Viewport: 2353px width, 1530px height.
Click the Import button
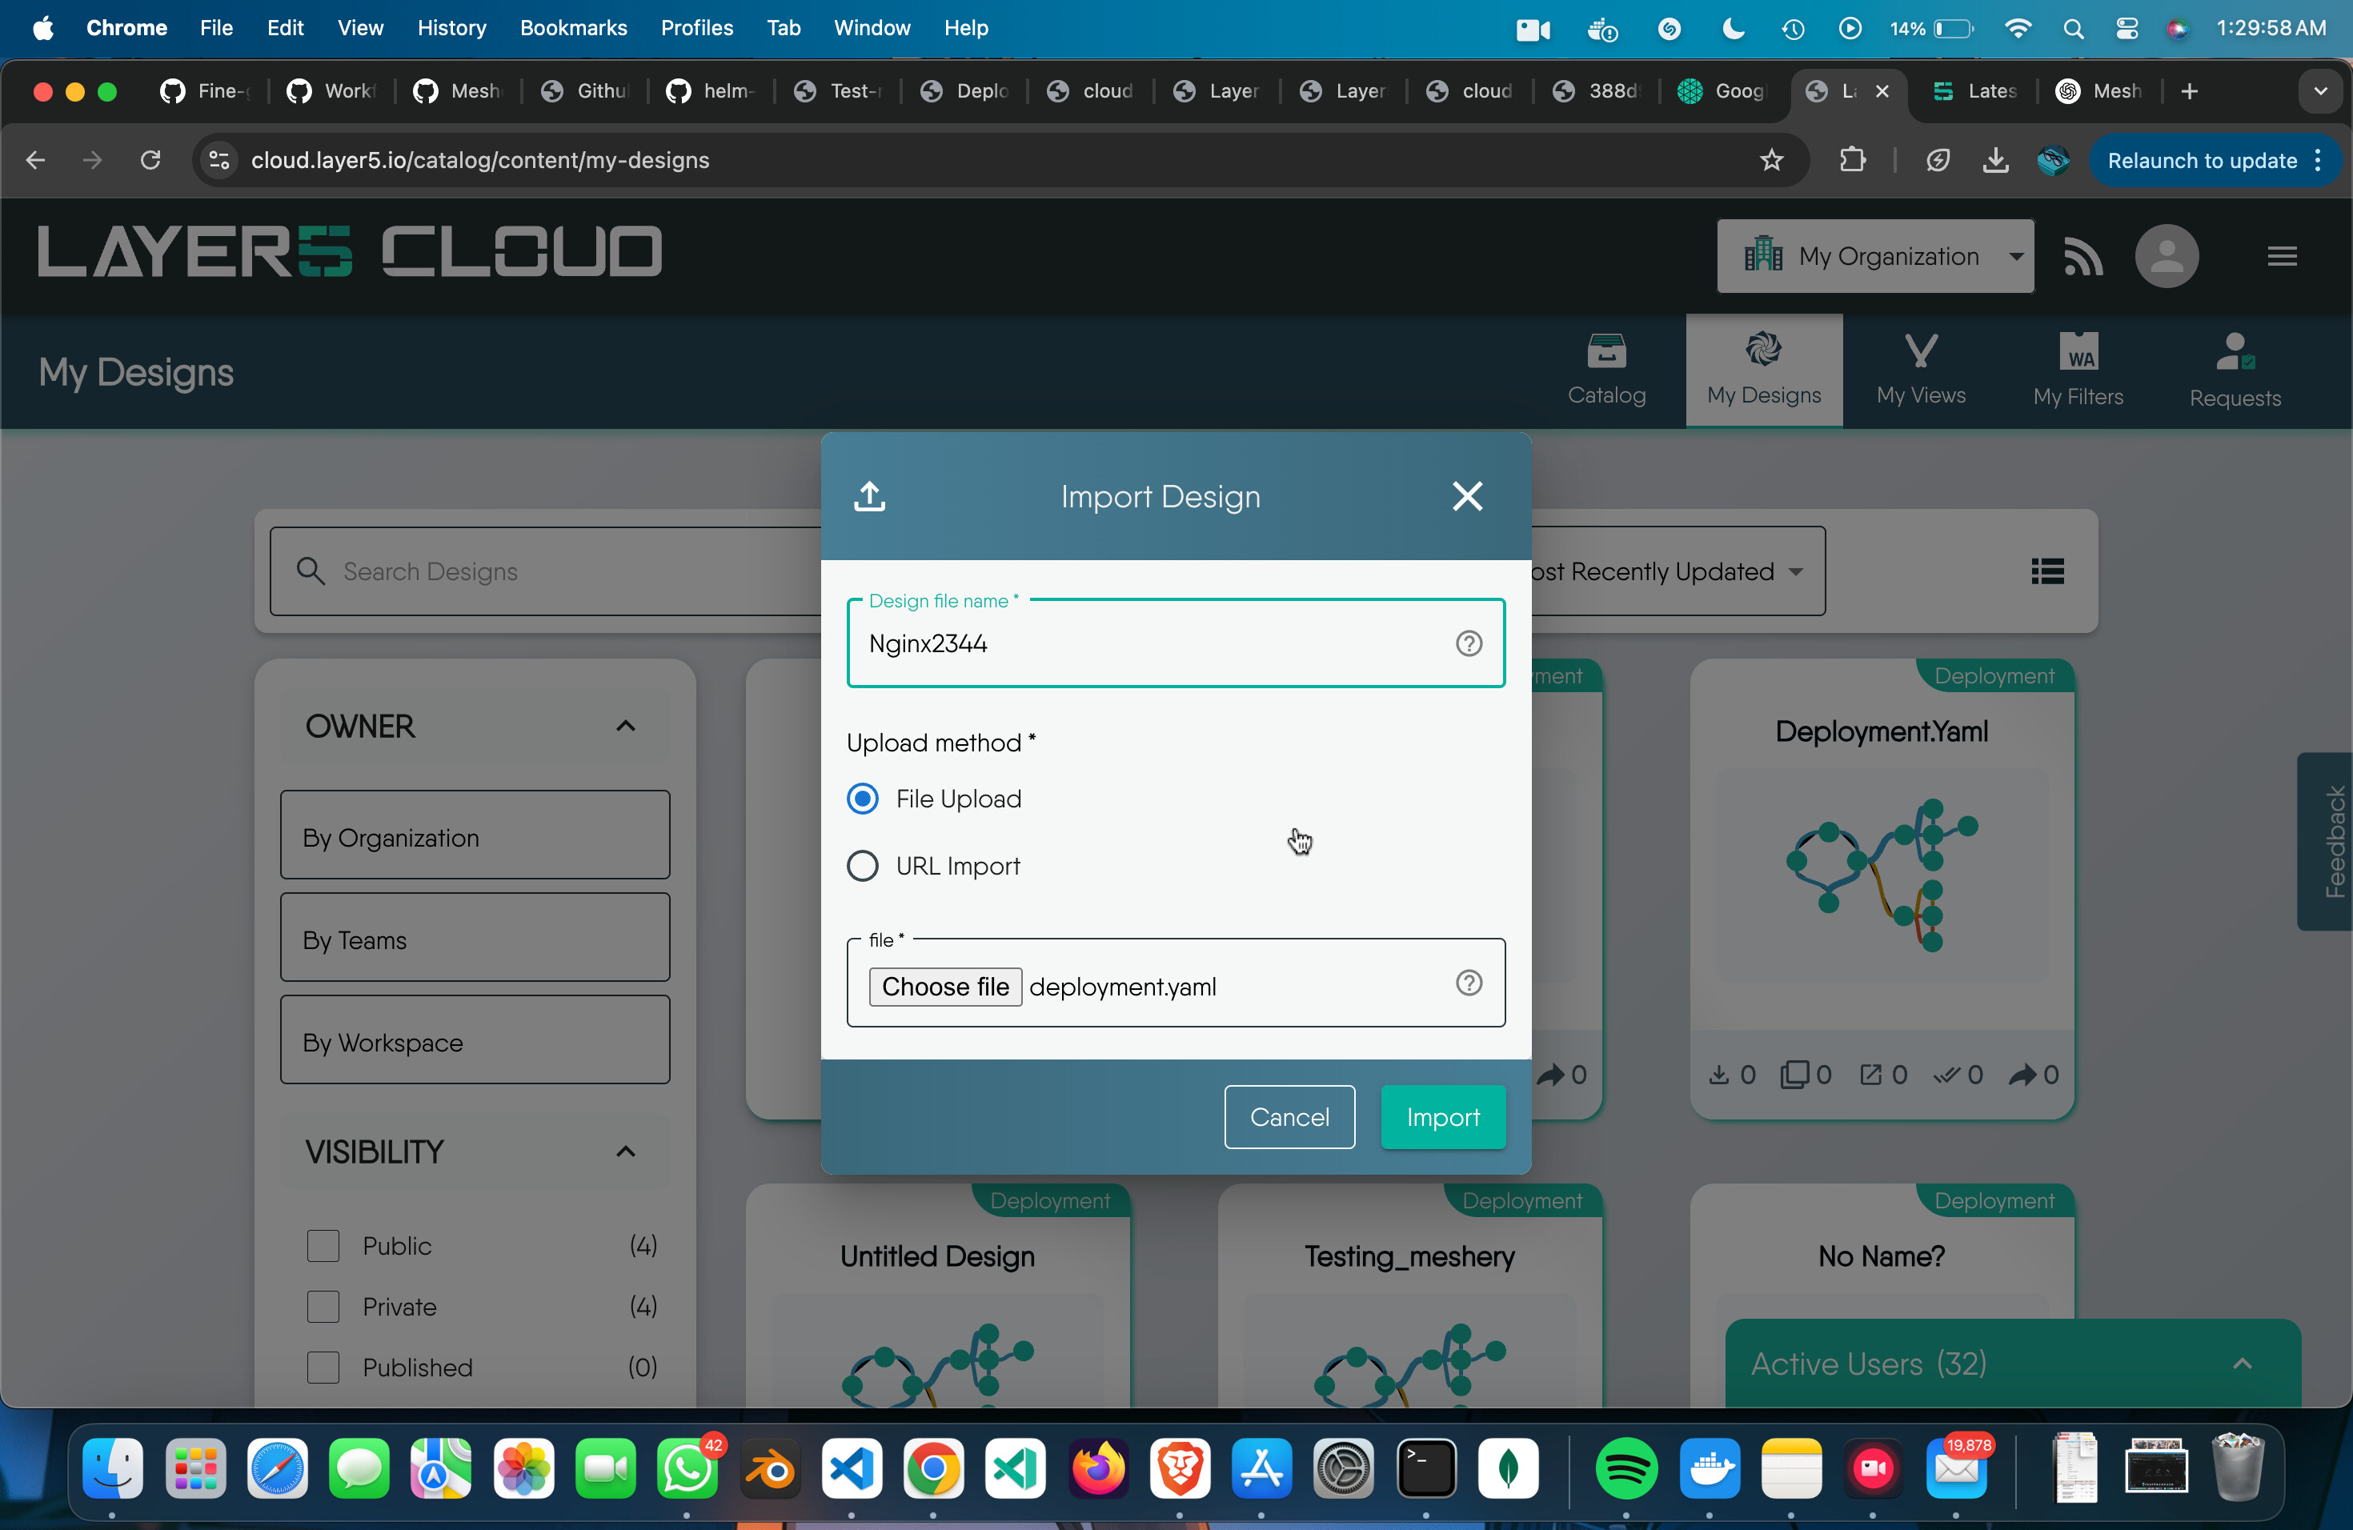tap(1442, 1117)
